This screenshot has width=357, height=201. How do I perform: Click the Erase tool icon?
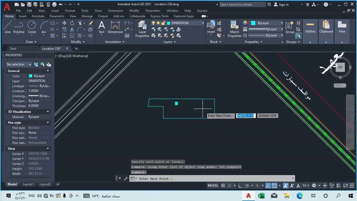(x=91, y=23)
